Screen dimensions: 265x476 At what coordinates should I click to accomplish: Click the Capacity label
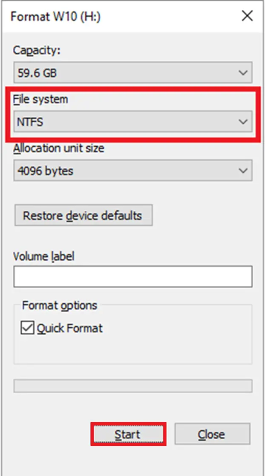(32, 50)
